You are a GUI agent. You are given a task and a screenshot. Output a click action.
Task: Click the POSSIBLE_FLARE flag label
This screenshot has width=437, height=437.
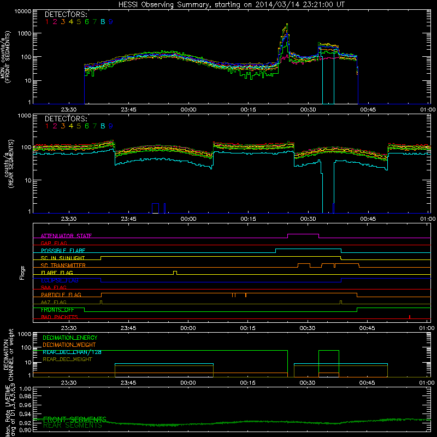(63, 251)
